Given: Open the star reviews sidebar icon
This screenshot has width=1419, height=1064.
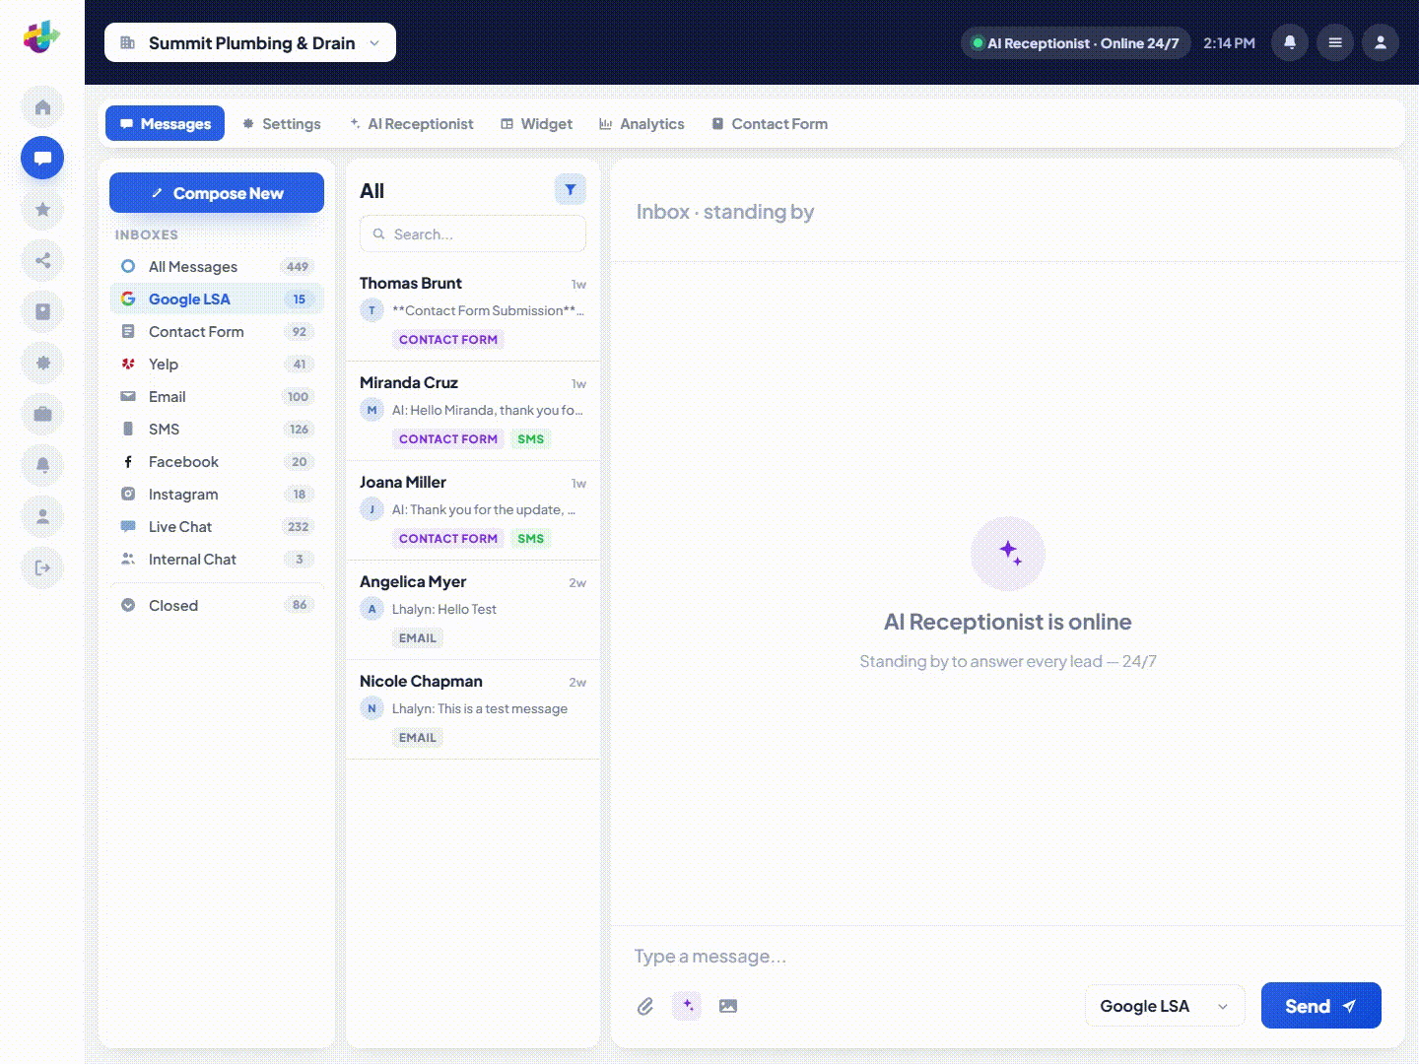Looking at the screenshot, I should click(x=42, y=209).
